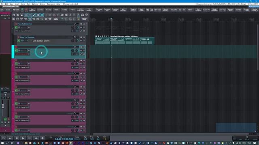Screen dimensions: 259x145
Task: Open the FX chain of the selected teal track
Action: [81, 50]
